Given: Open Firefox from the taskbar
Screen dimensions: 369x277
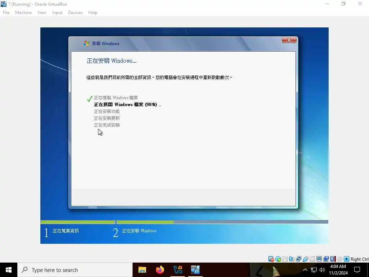Looking at the screenshot, I should [160, 270].
